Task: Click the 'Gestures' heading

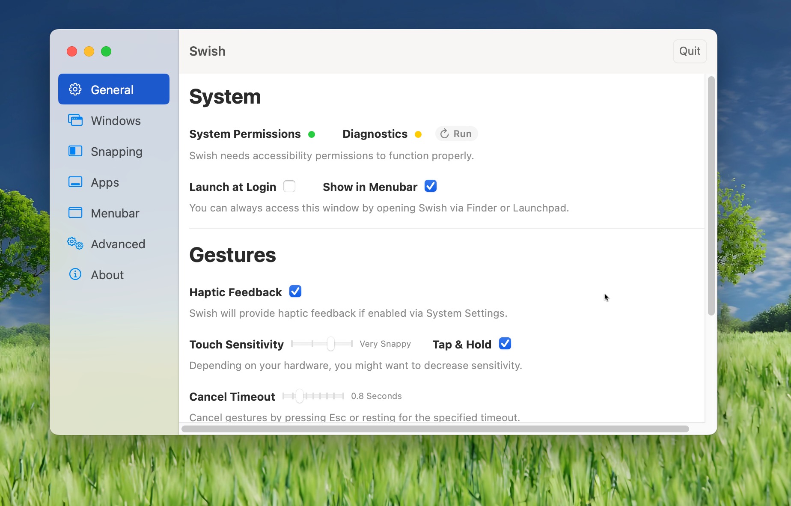Action: (x=232, y=255)
